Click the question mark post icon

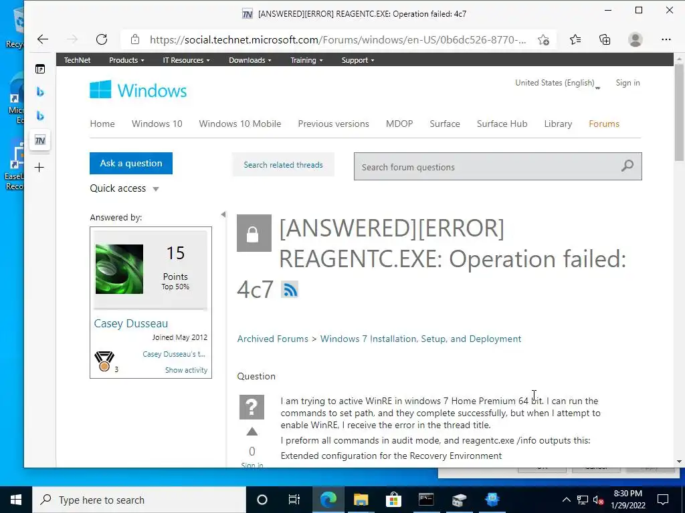[252, 407]
